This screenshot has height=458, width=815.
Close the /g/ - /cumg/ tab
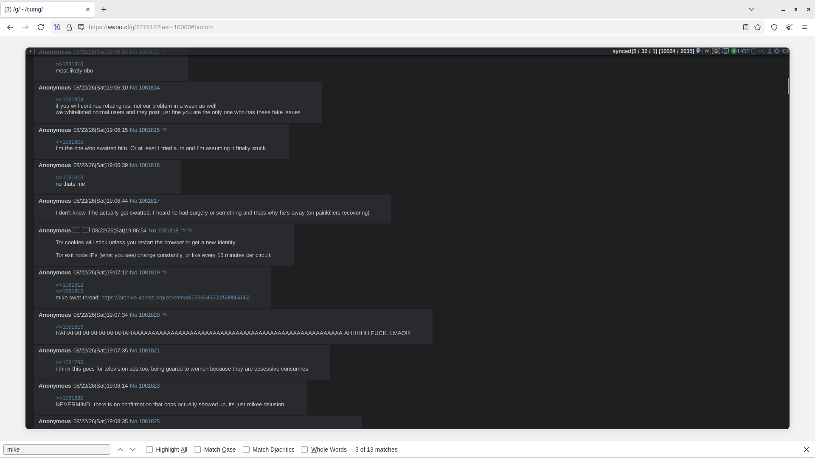[x=88, y=9]
